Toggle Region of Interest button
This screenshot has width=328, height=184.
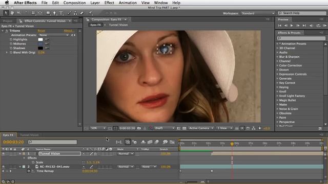(178, 128)
